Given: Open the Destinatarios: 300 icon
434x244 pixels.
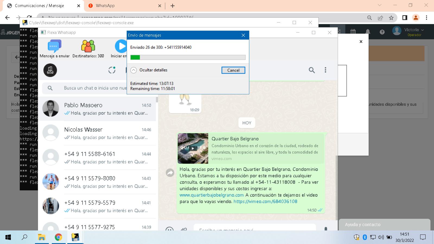Looking at the screenshot, I should coord(88,46).
